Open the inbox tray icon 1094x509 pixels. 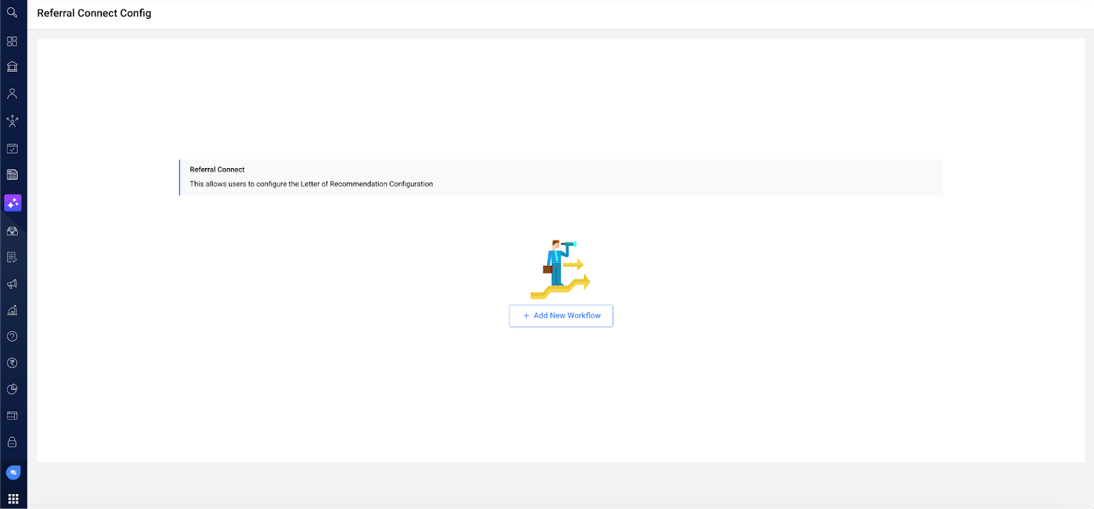12,231
